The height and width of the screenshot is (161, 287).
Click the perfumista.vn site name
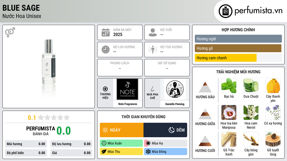(258, 11)
